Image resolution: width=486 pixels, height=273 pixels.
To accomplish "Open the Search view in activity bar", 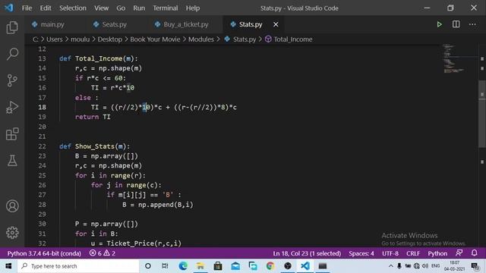I will pyautogui.click(x=12, y=54).
